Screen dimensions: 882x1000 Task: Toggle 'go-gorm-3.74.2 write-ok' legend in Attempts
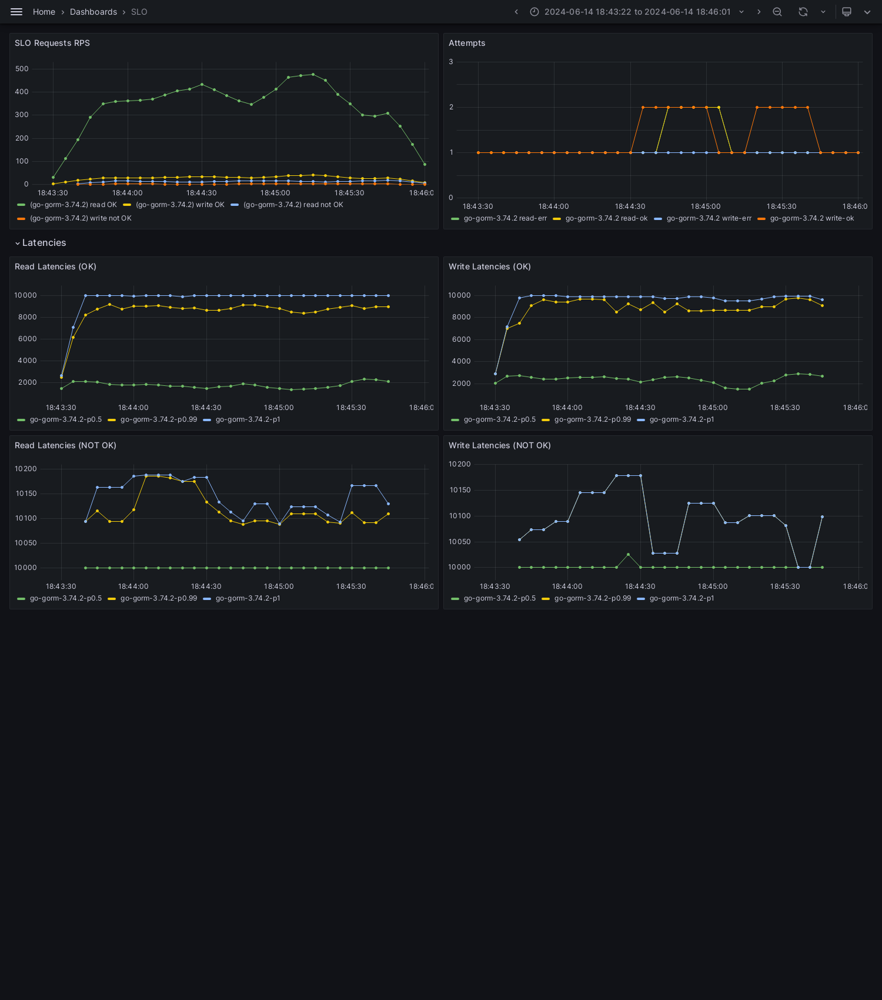point(812,218)
